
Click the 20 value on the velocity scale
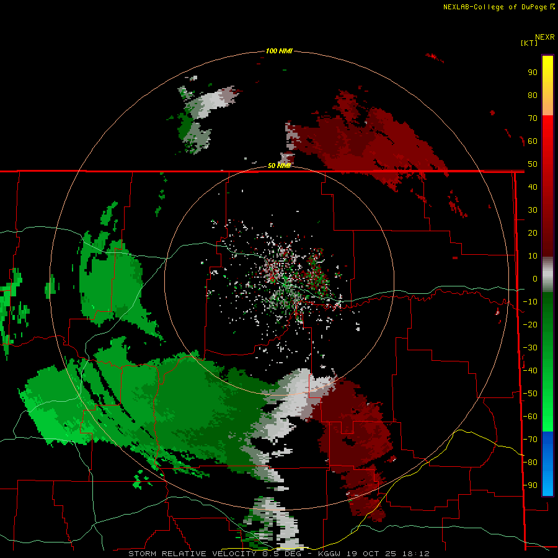click(533, 232)
